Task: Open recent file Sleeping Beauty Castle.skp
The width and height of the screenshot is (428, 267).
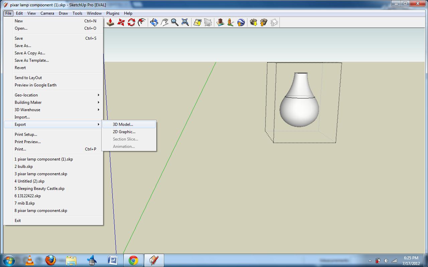Action: (53, 189)
